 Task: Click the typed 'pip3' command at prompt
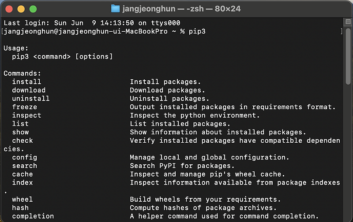click(197, 31)
